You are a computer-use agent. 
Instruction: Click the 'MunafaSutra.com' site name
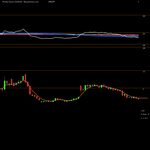point(31,2)
